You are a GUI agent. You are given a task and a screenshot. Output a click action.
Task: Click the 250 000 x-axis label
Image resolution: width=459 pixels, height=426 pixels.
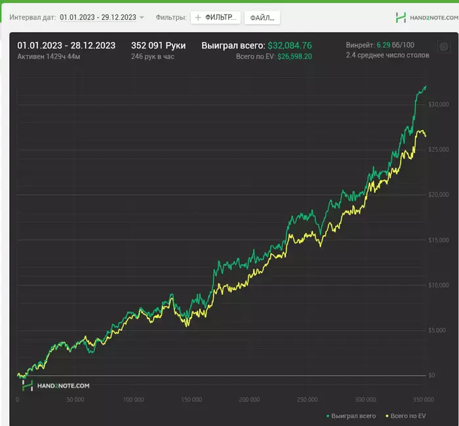307,399
